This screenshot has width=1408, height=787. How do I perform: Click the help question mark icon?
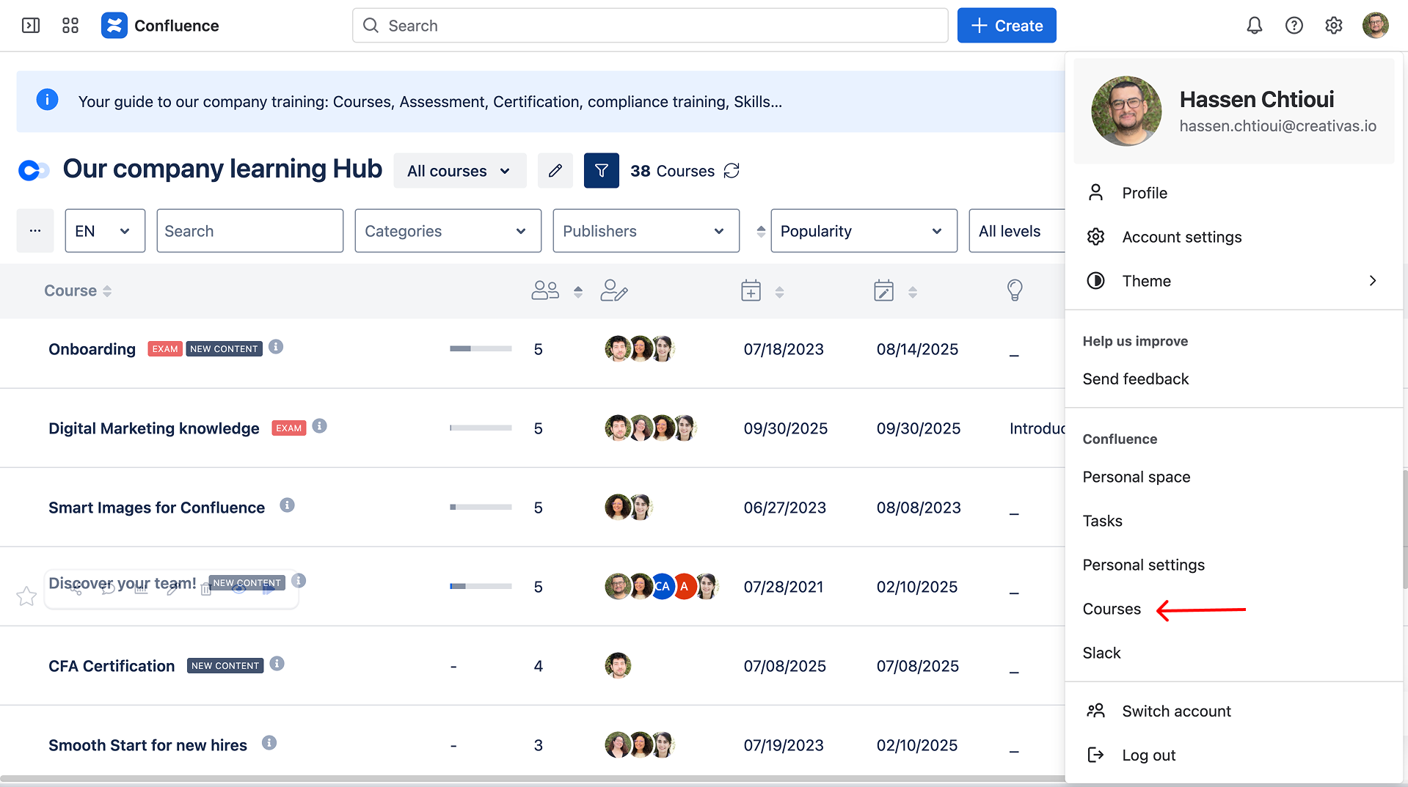coord(1294,26)
